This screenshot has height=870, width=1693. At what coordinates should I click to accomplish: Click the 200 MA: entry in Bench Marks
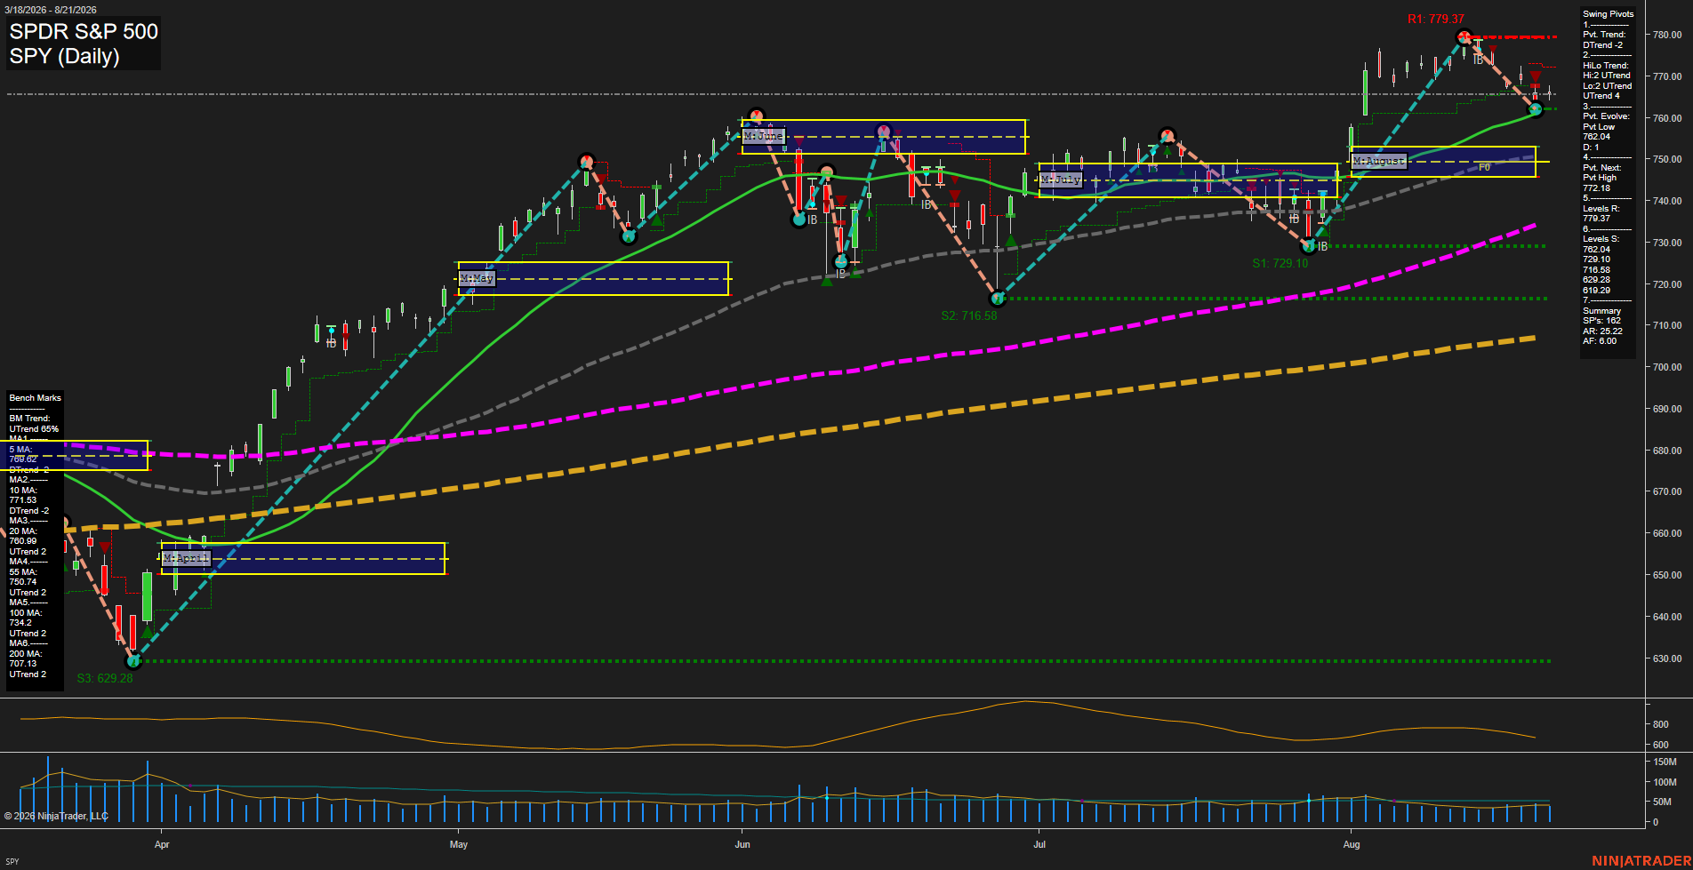tap(25, 654)
